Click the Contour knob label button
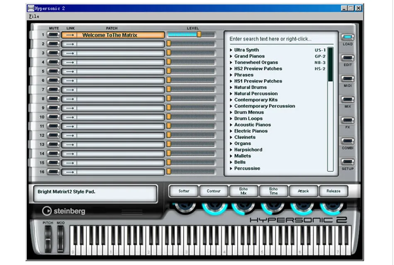Screen dimensions: 394x265 pyautogui.click(x=214, y=191)
